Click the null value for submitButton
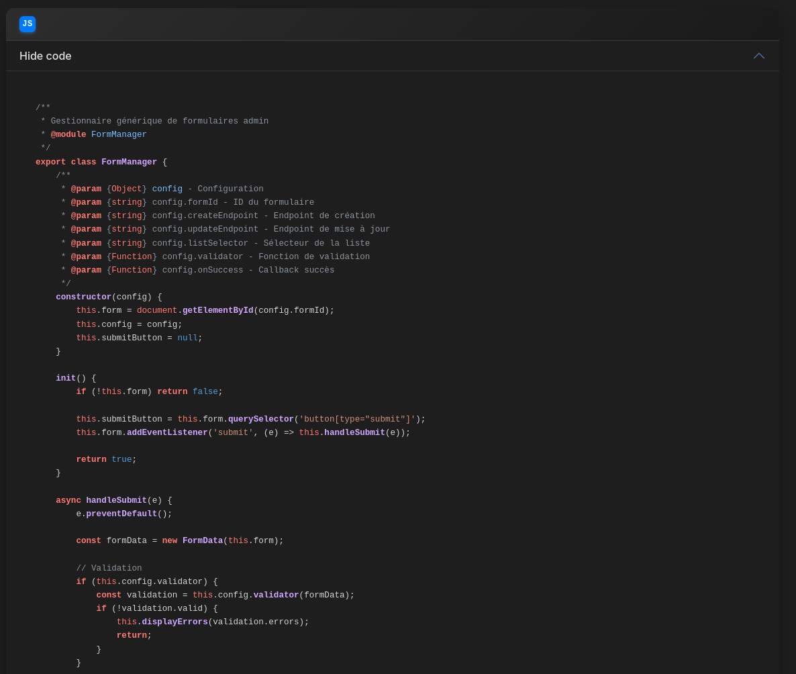Image resolution: width=796 pixels, height=674 pixels. [187, 338]
